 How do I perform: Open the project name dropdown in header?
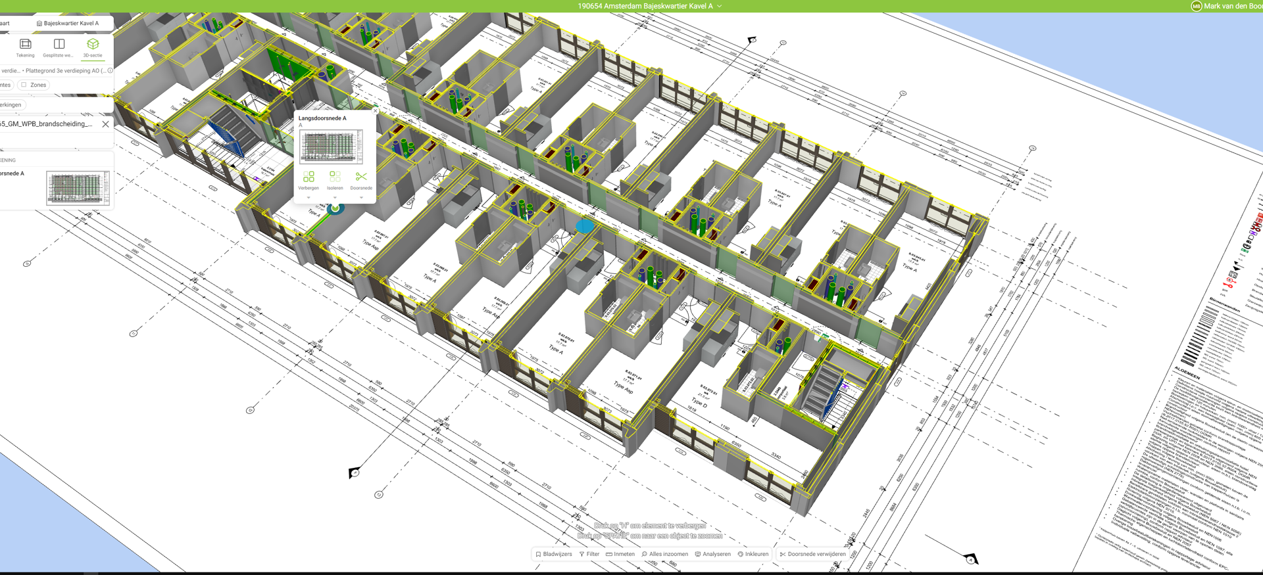(720, 6)
